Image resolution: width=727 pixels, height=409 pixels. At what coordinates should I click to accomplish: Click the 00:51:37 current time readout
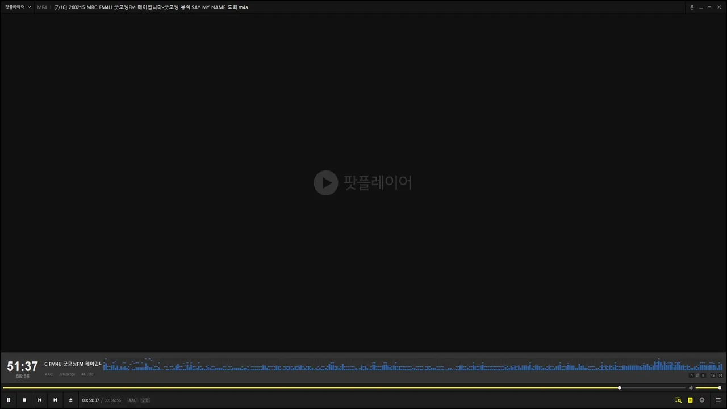(x=91, y=400)
